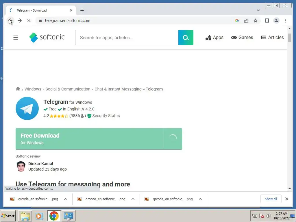Open the Articles menu item
Screen dimensions: 296x222
272,38
